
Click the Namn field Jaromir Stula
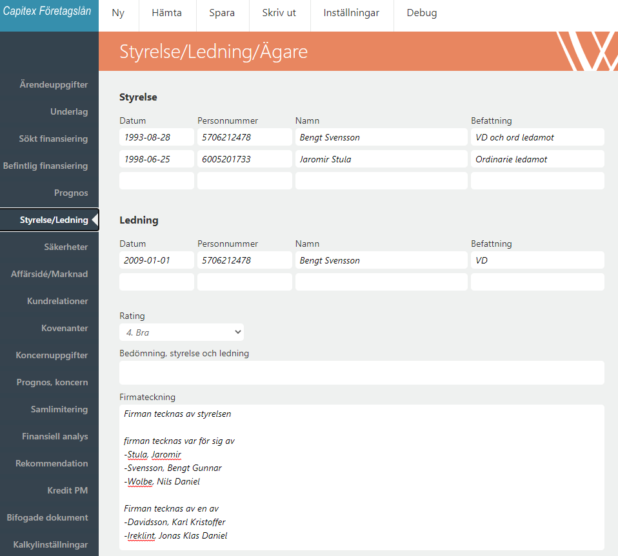coord(381,159)
